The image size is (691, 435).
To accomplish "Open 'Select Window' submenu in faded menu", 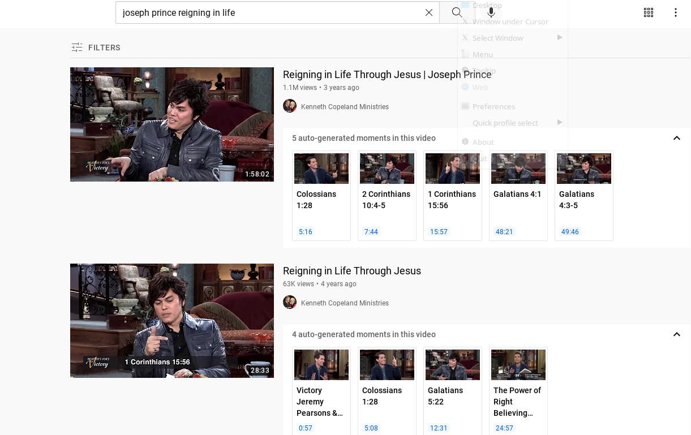I will (512, 38).
